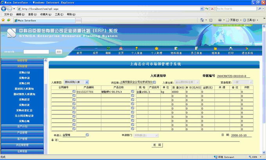266x160 pixels.
Task: Click the IE forward arrow button
Action: click(x=9, y=9)
